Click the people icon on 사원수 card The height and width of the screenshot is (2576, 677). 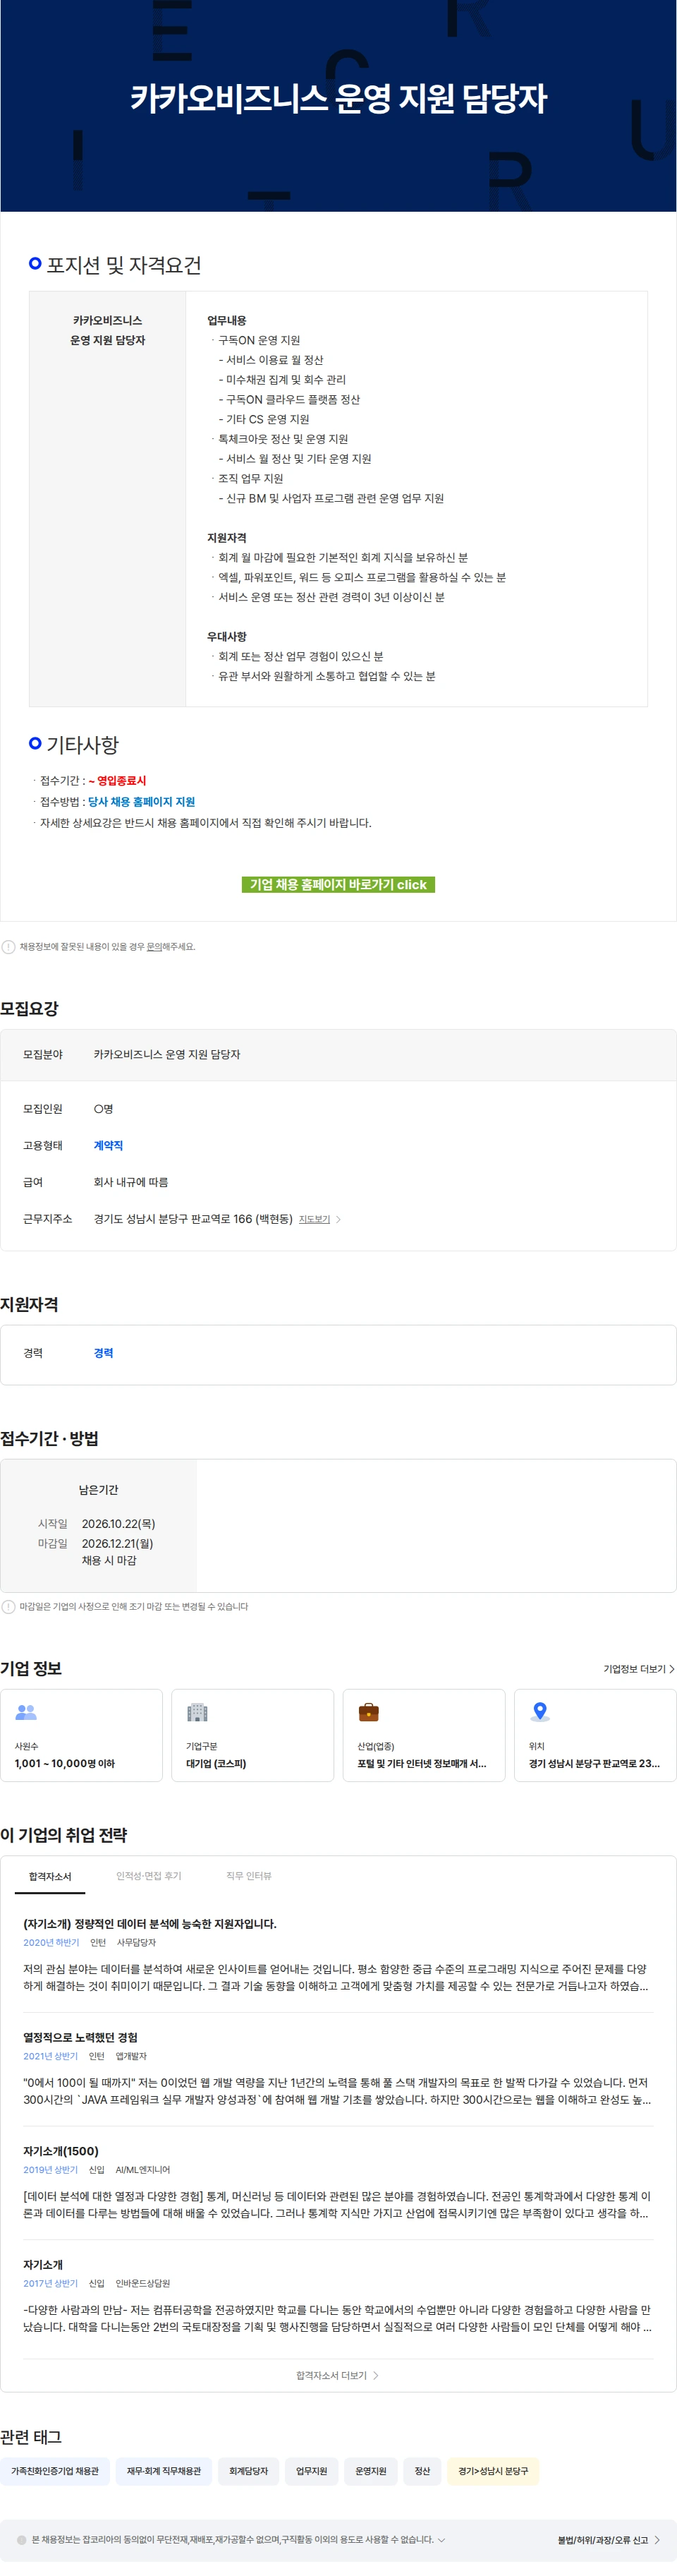coord(26,1712)
